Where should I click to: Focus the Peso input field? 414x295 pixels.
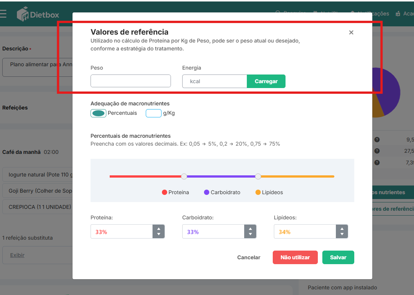(131, 81)
